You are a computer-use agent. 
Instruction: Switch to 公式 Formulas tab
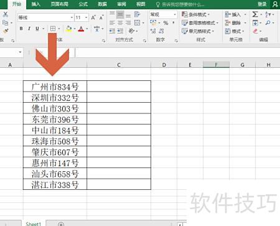tap(83, 4)
